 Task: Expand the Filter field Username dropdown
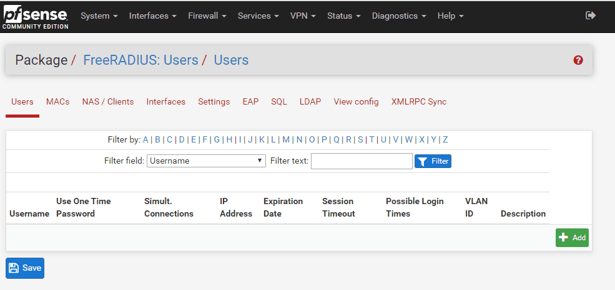pos(206,161)
